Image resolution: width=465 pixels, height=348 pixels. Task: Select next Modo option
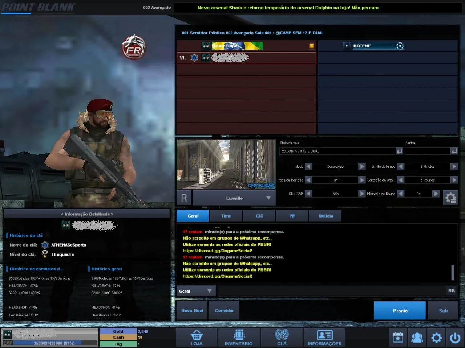coord(362,166)
